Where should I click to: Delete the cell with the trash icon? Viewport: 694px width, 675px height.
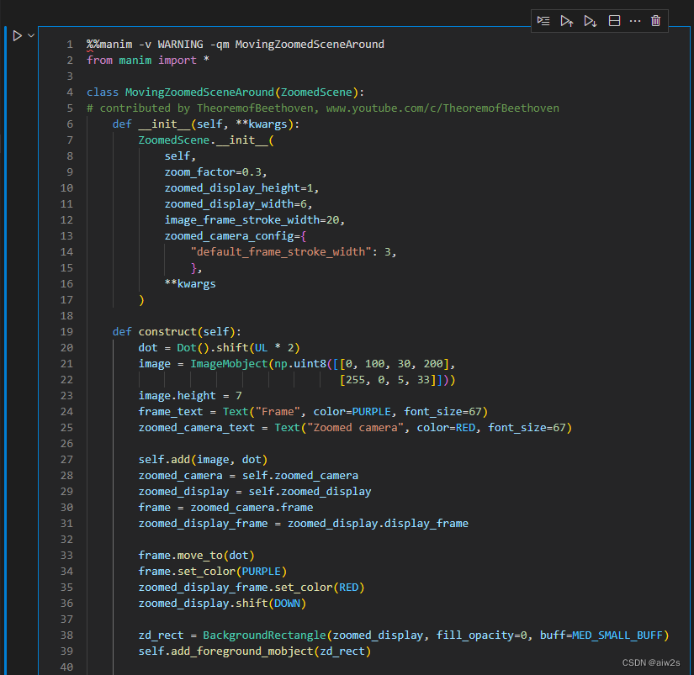[656, 21]
